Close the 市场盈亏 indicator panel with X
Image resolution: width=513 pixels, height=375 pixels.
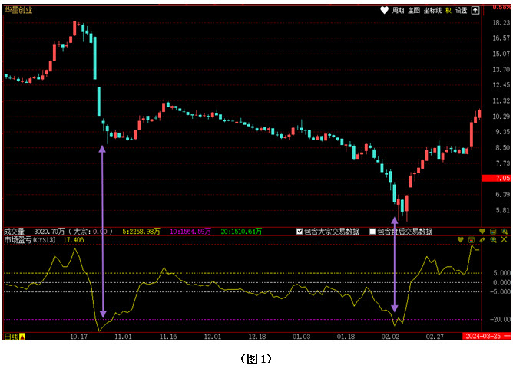point(504,240)
